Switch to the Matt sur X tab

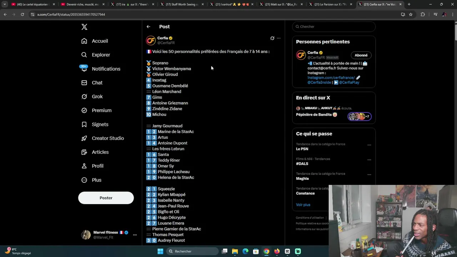(280, 4)
